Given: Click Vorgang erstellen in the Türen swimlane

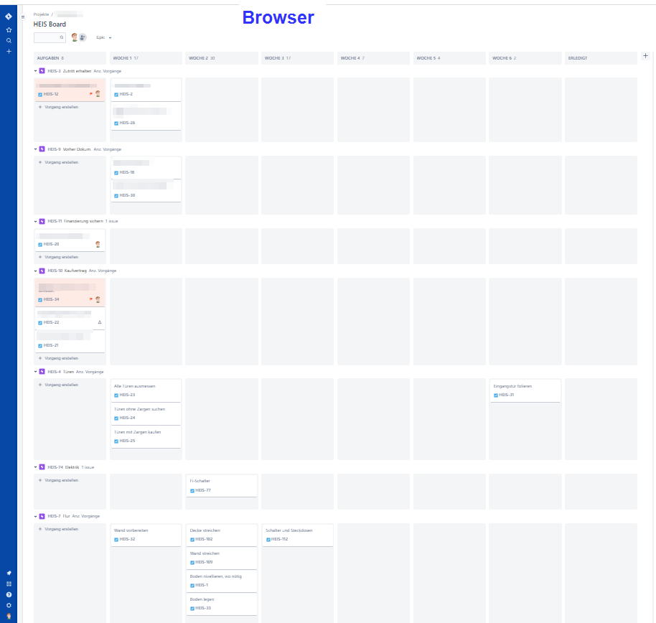Looking at the screenshot, I should click(x=59, y=385).
